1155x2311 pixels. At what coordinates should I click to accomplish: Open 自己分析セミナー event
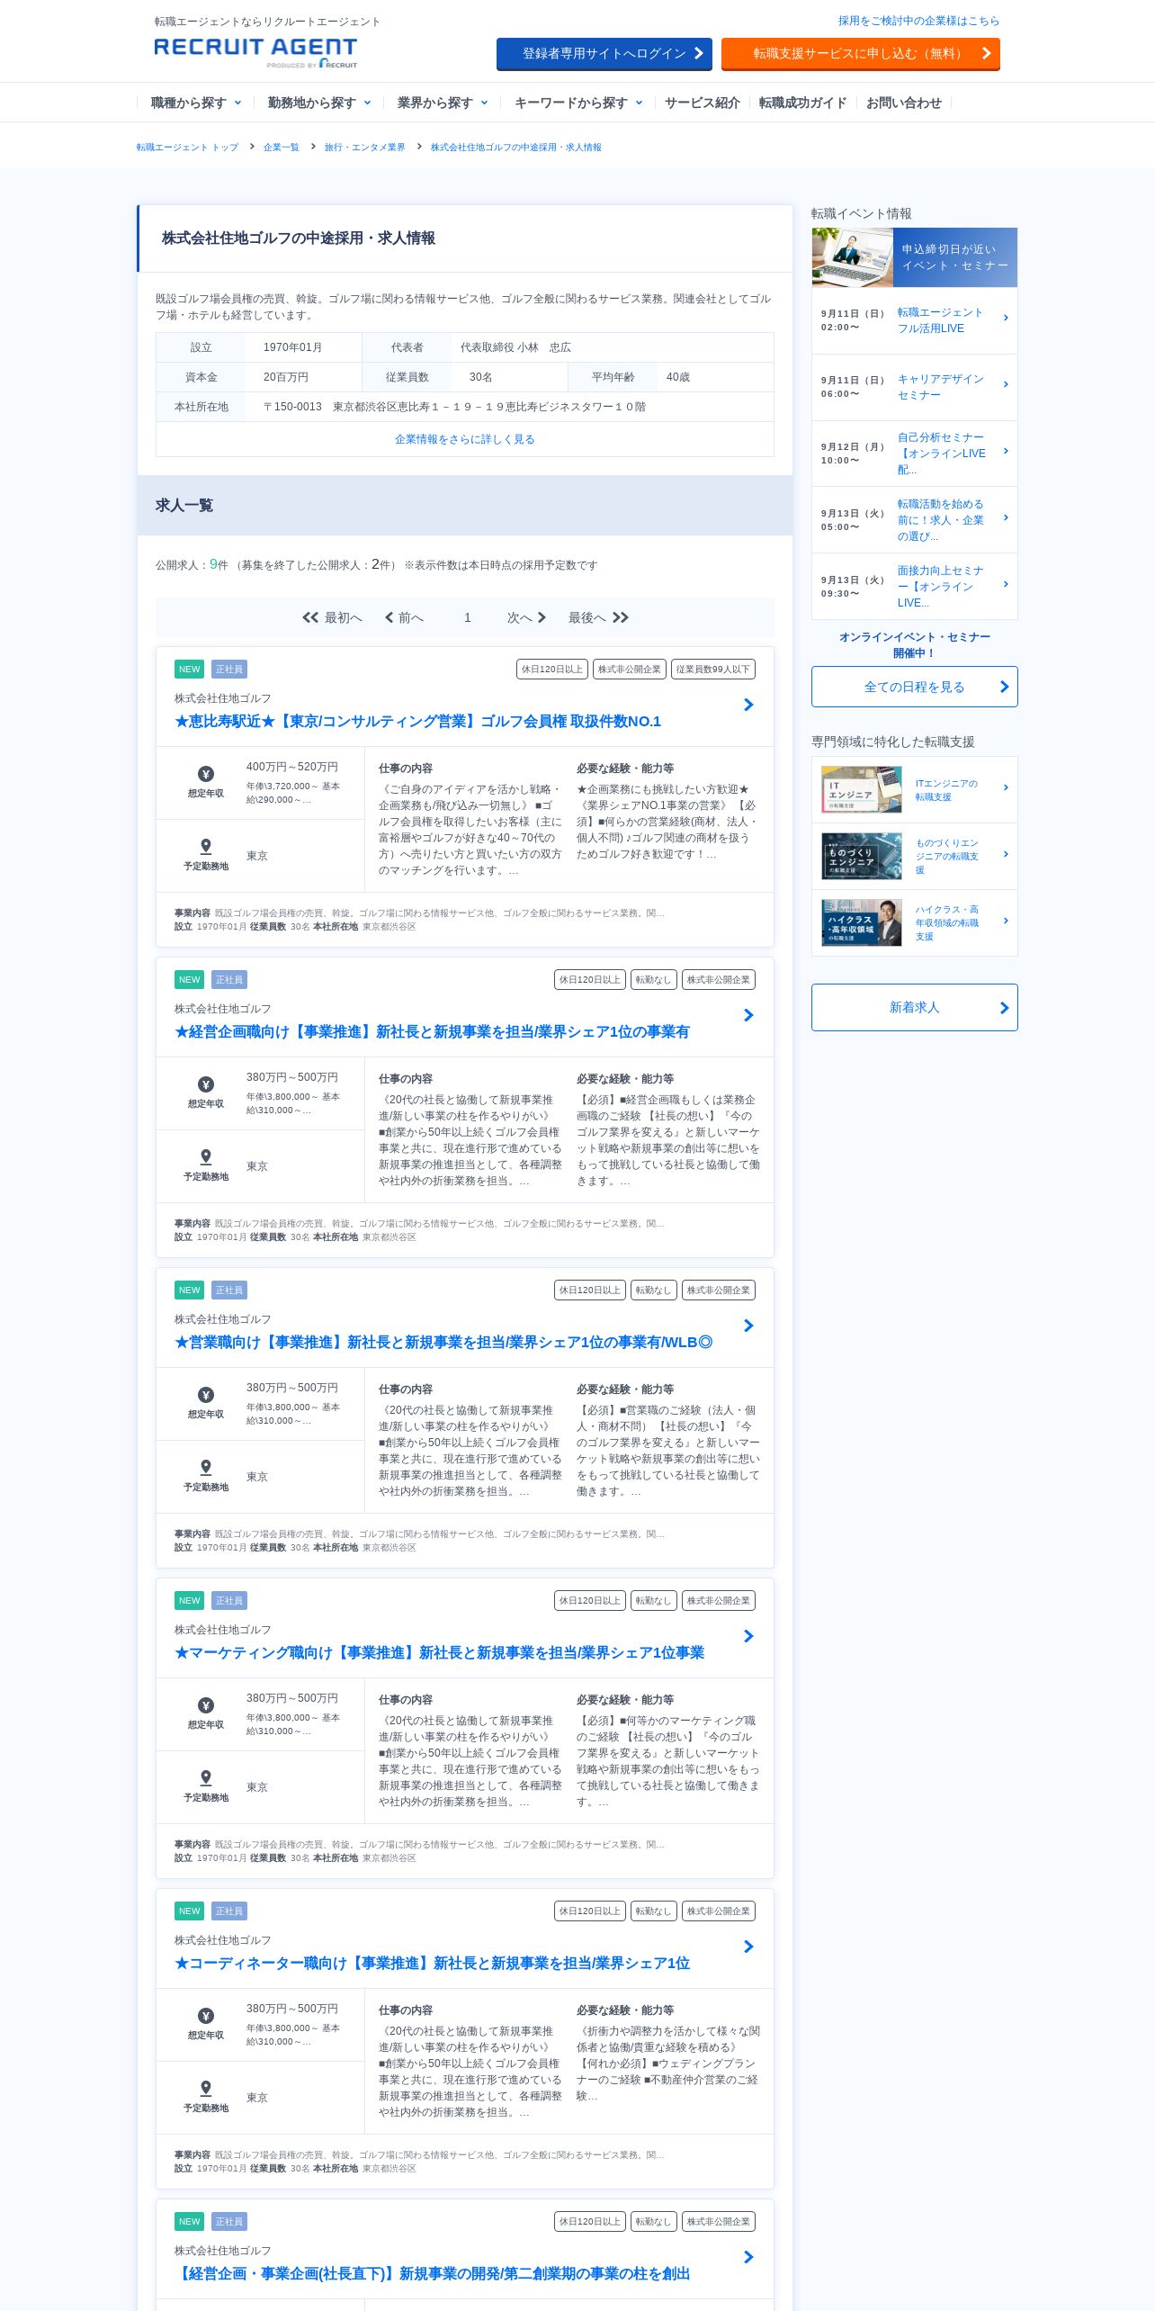click(x=942, y=454)
